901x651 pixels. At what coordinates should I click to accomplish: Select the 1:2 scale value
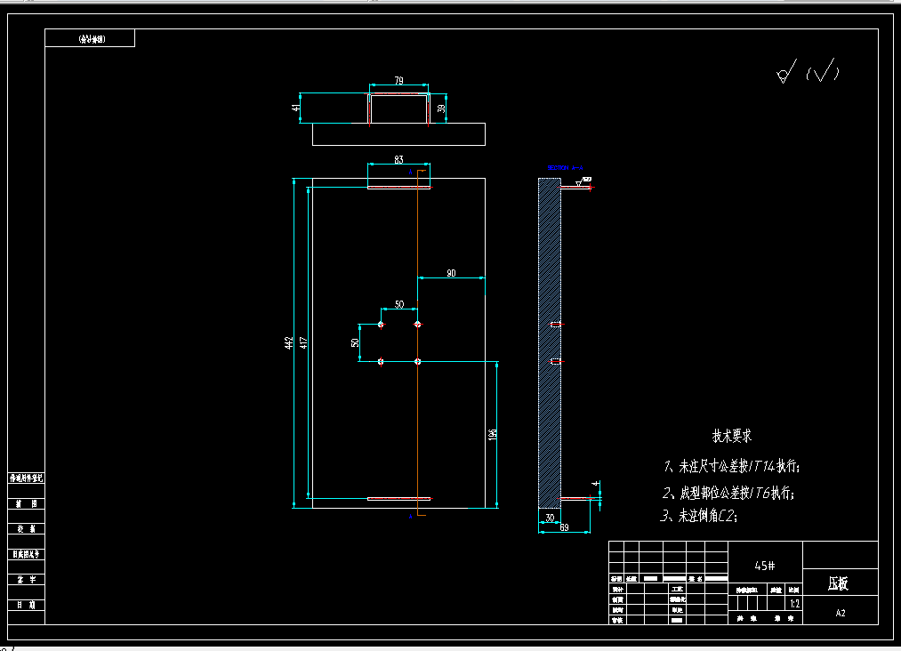click(794, 603)
